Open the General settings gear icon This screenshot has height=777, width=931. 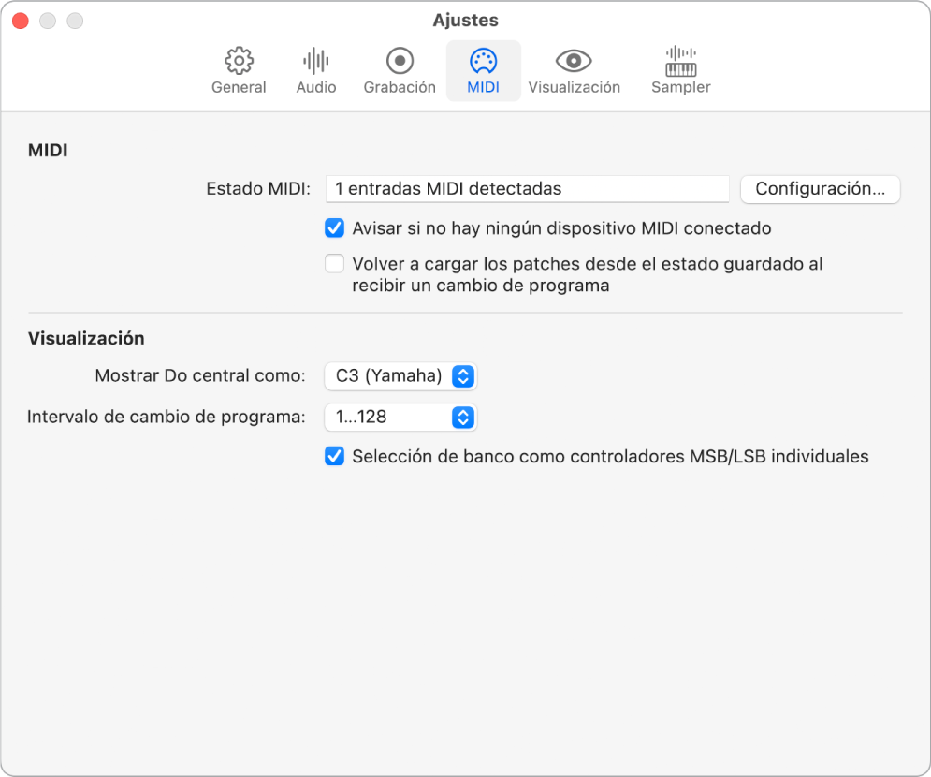239,62
